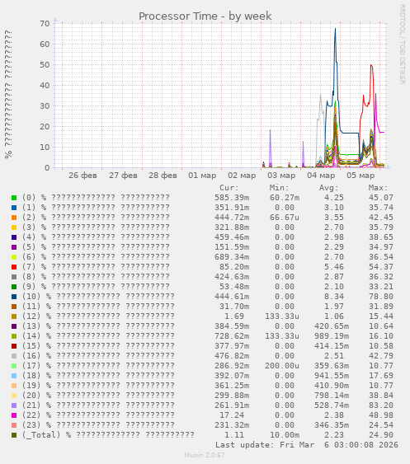410x464 pixels.
Task: Click the '02 мар' x-axis date label
Action: [x=242, y=176]
